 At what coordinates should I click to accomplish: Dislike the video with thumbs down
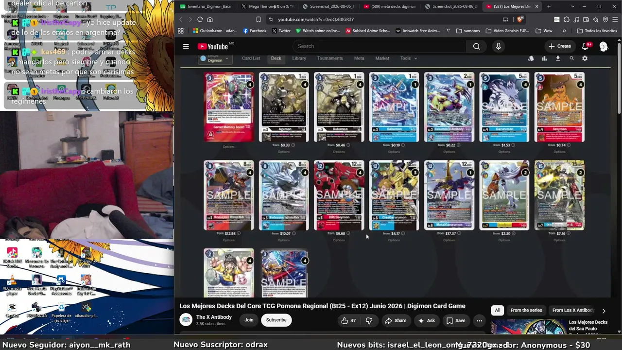click(x=369, y=320)
